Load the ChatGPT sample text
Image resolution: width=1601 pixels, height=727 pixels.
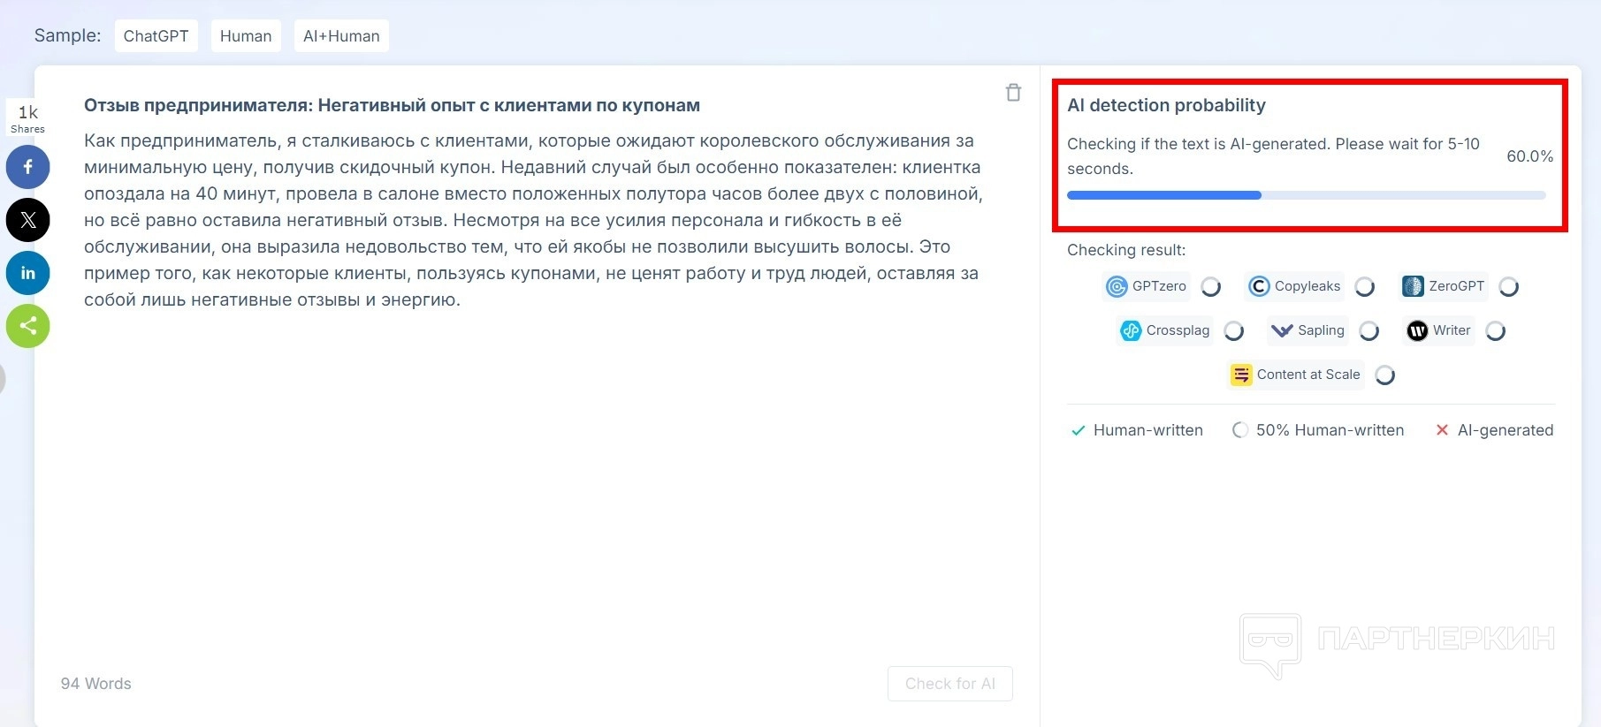(x=156, y=36)
